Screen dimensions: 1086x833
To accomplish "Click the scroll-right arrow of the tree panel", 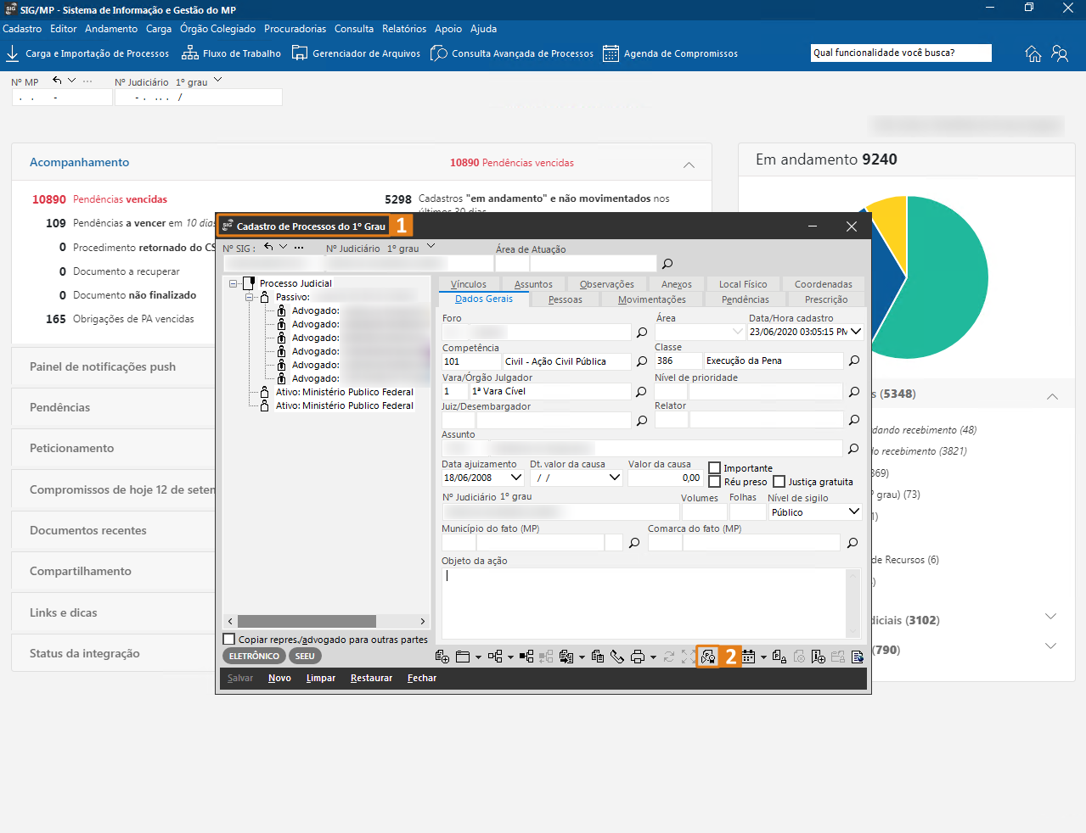I will pos(423,622).
